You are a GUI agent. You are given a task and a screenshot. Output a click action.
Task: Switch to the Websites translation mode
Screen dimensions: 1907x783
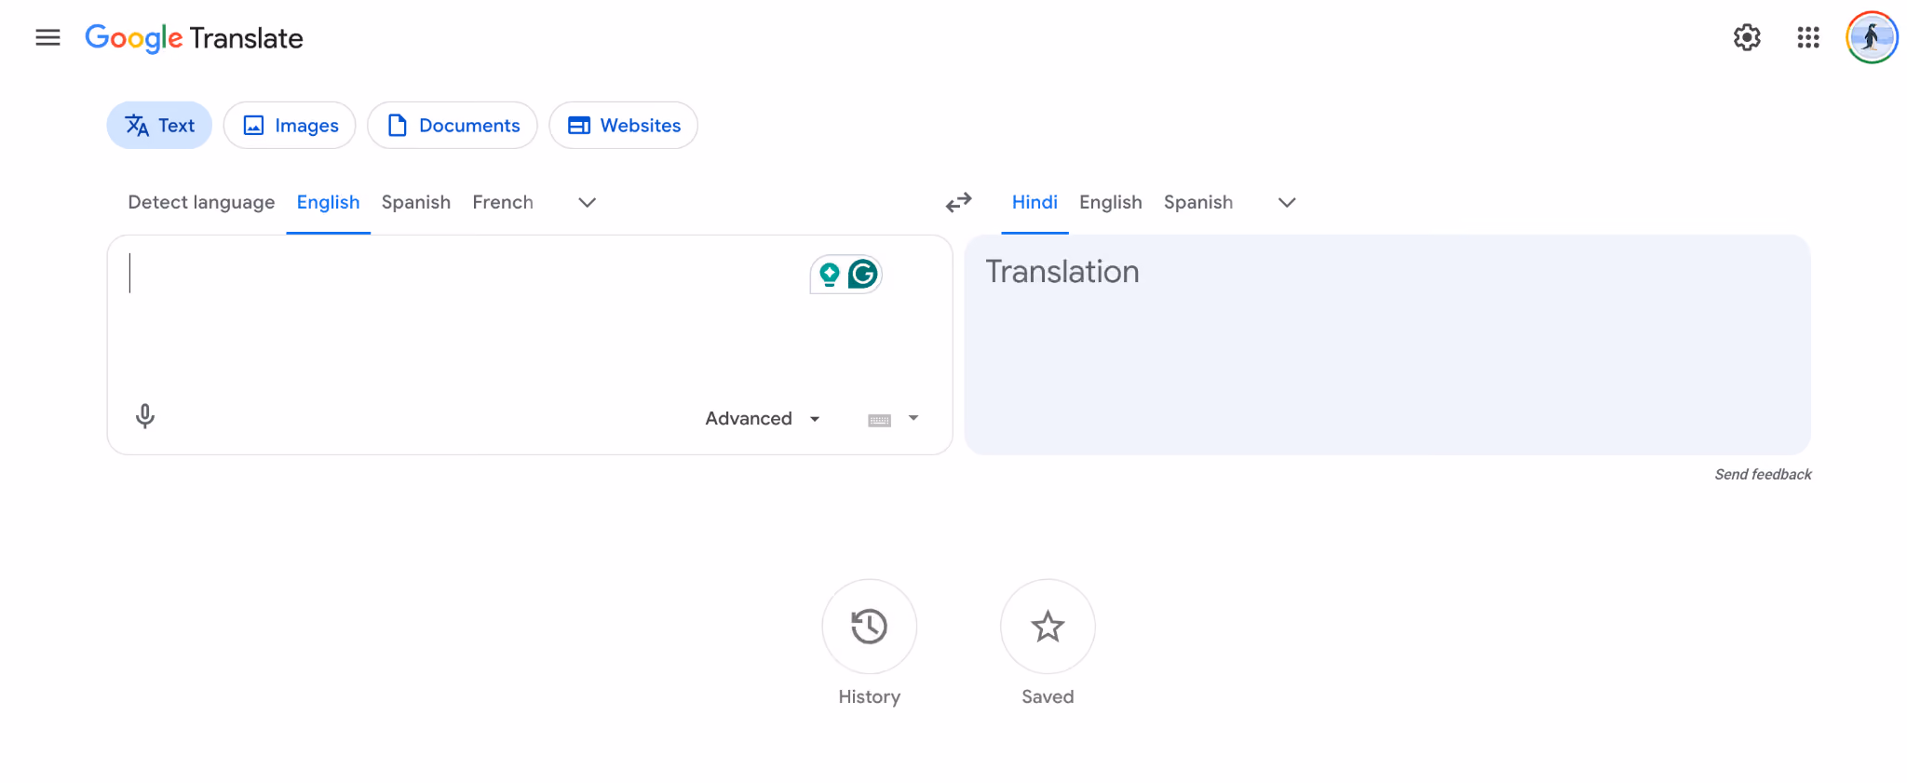pos(623,126)
